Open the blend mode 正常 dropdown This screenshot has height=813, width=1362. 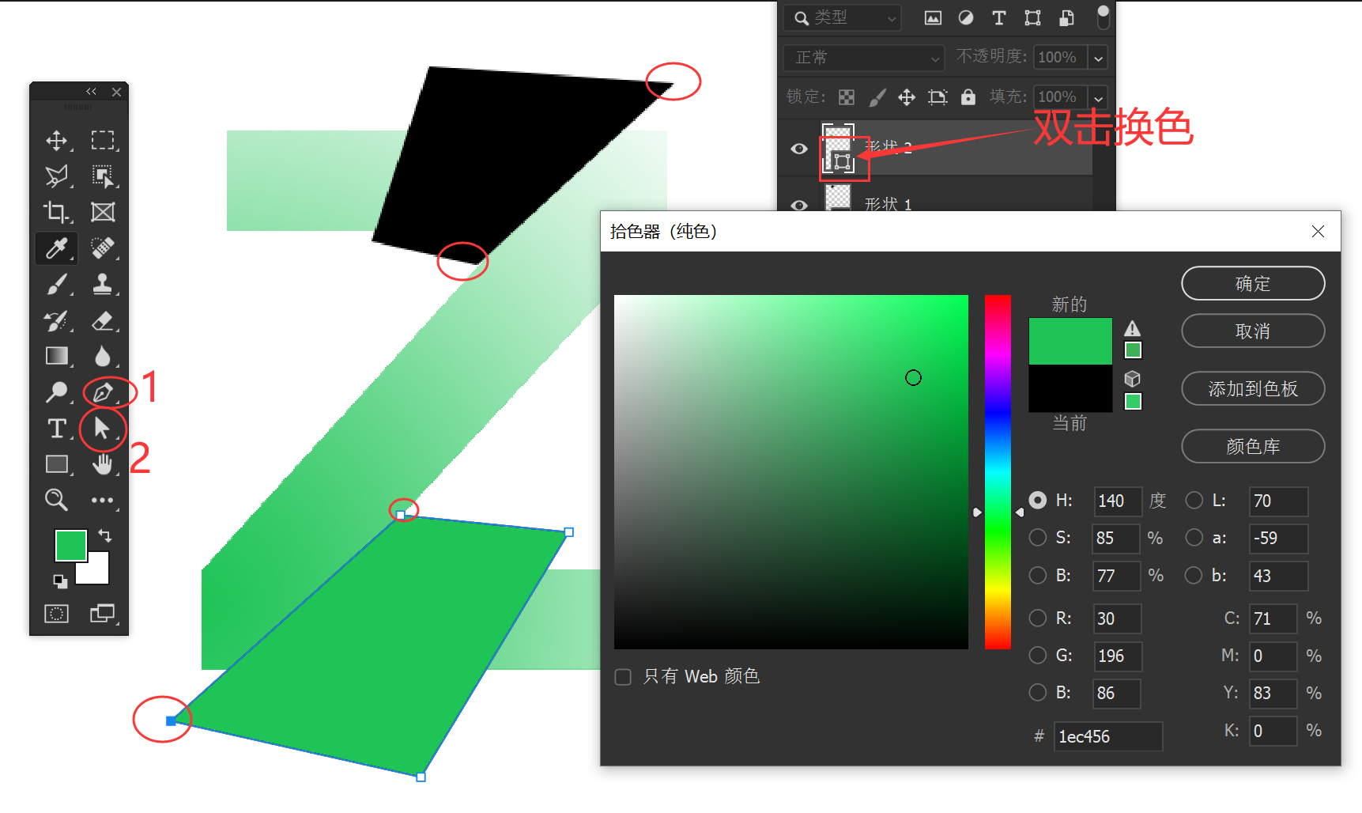pyautogui.click(x=864, y=58)
